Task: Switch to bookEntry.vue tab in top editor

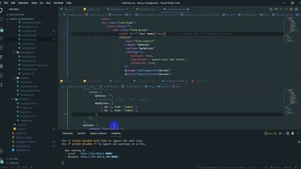Action: coord(147,9)
